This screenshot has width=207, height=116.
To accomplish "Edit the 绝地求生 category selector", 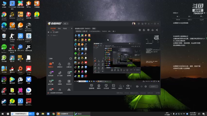I will (81, 31).
